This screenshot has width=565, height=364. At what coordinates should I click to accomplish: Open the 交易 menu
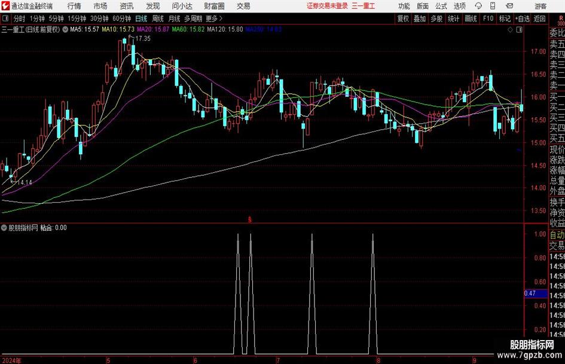243,6
